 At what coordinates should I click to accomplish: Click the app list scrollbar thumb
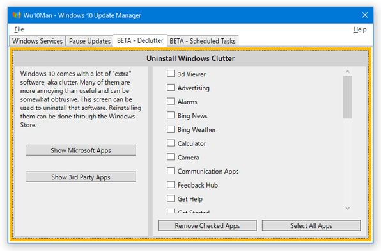(x=348, y=97)
